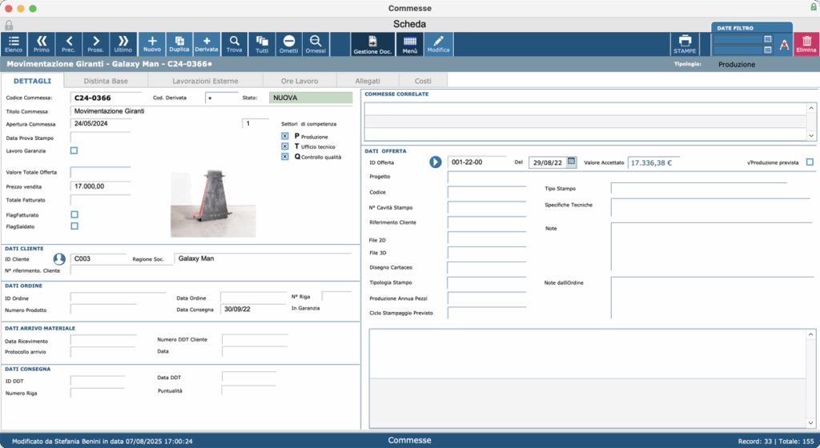Click the Valore Totale Offerta field
The image size is (820, 448).
point(100,172)
